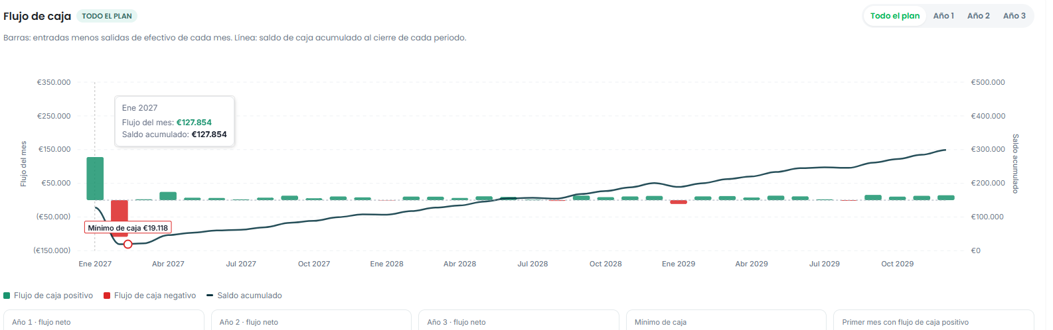Click the minimum cash circle marker

click(128, 245)
